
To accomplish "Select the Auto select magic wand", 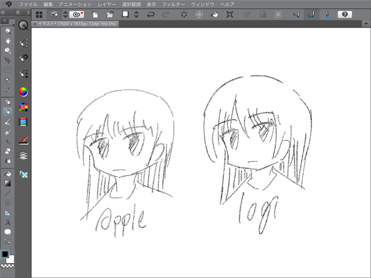I will coord(8,80).
